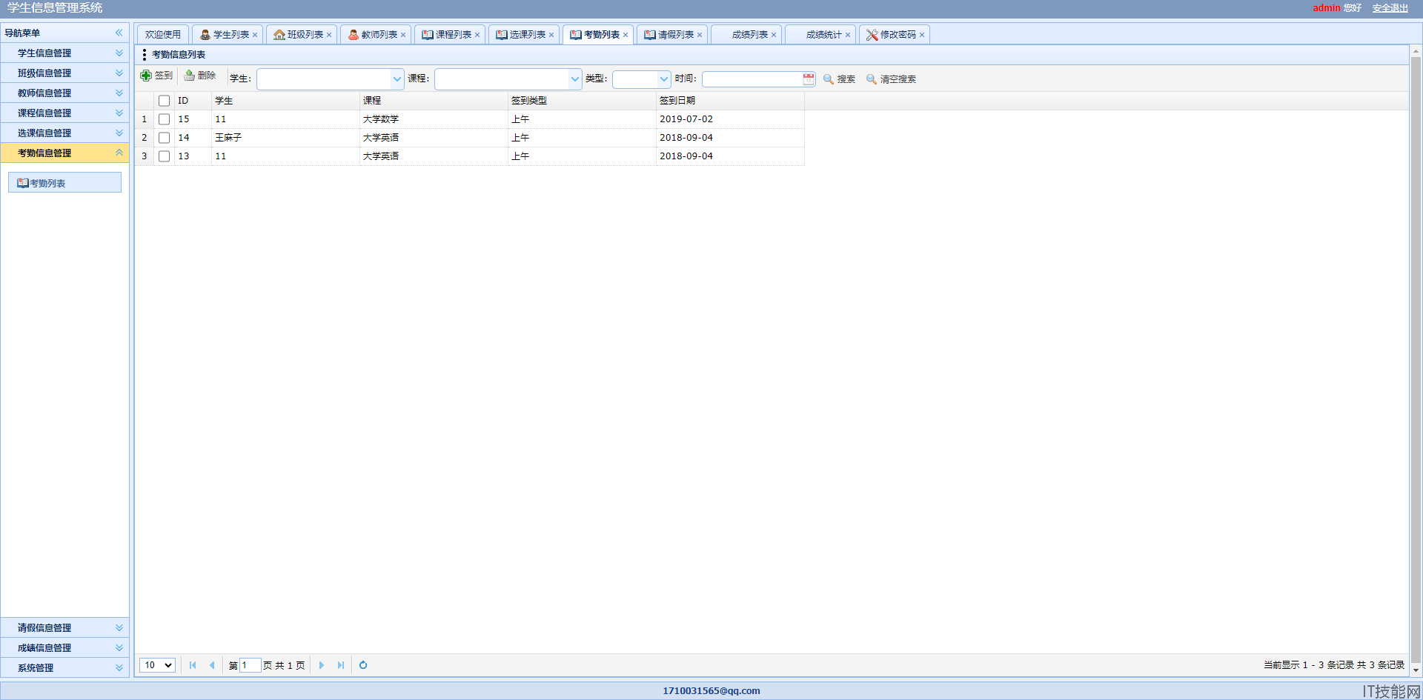The height and width of the screenshot is (700, 1423).
Task: Click the green plus sign-in (签到) icon
Action: coord(146,76)
